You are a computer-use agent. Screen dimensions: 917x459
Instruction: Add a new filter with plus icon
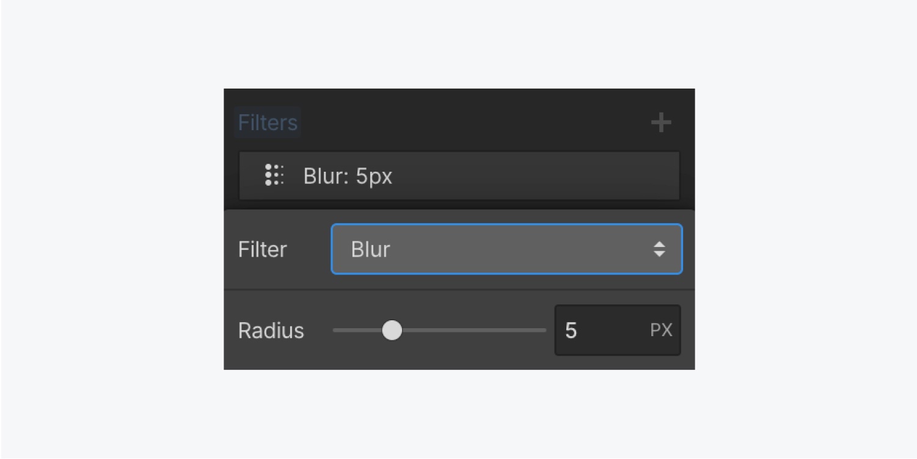[x=661, y=123]
